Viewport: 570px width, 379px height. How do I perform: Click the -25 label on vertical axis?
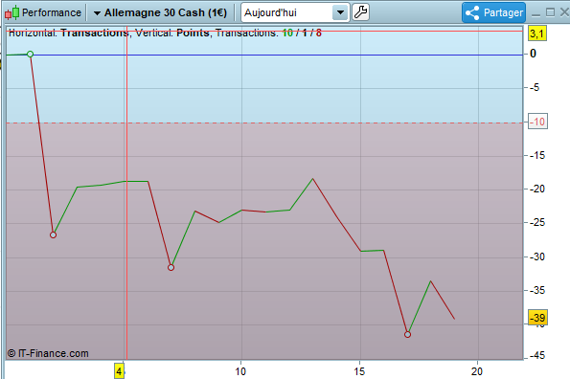click(536, 222)
